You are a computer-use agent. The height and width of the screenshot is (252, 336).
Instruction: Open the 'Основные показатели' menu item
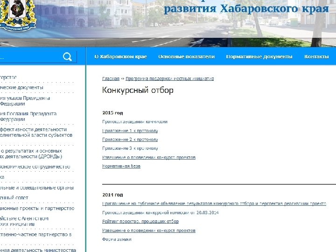tap(186, 57)
